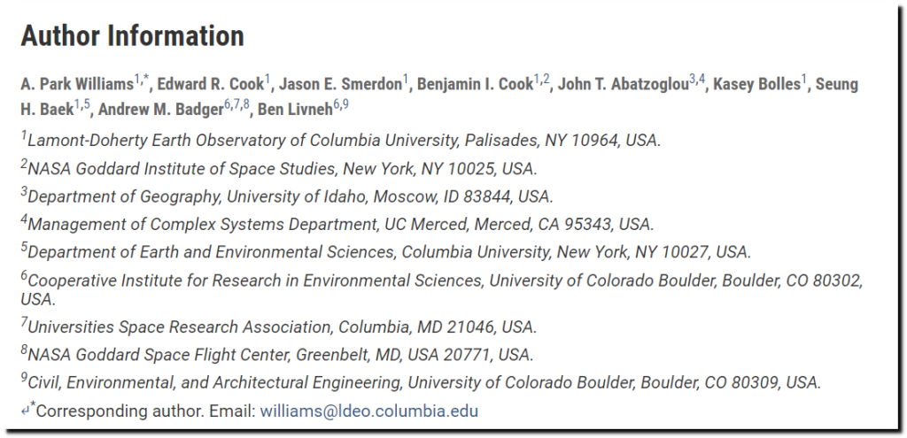
Task: Click superscript 6,7,8 after Badger
Action: (236, 105)
